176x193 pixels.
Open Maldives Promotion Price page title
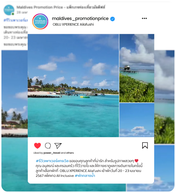tap(61, 7)
